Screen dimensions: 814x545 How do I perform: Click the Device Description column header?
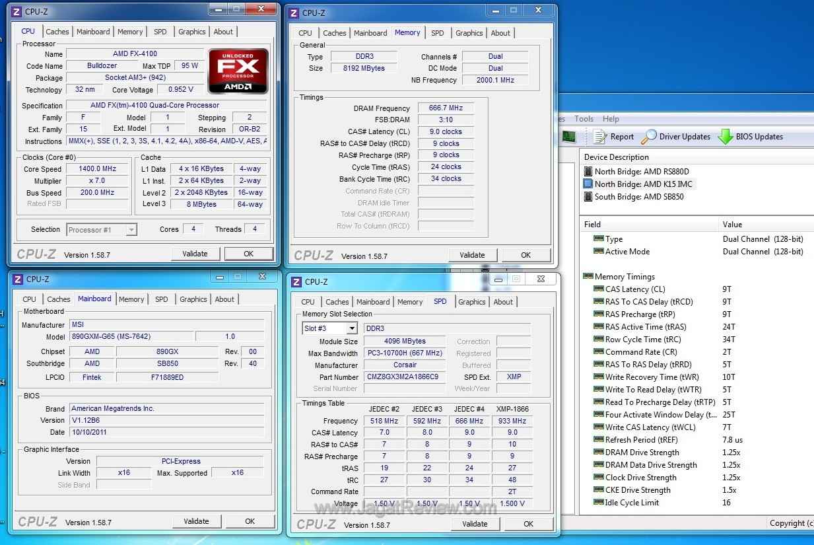pyautogui.click(x=696, y=157)
